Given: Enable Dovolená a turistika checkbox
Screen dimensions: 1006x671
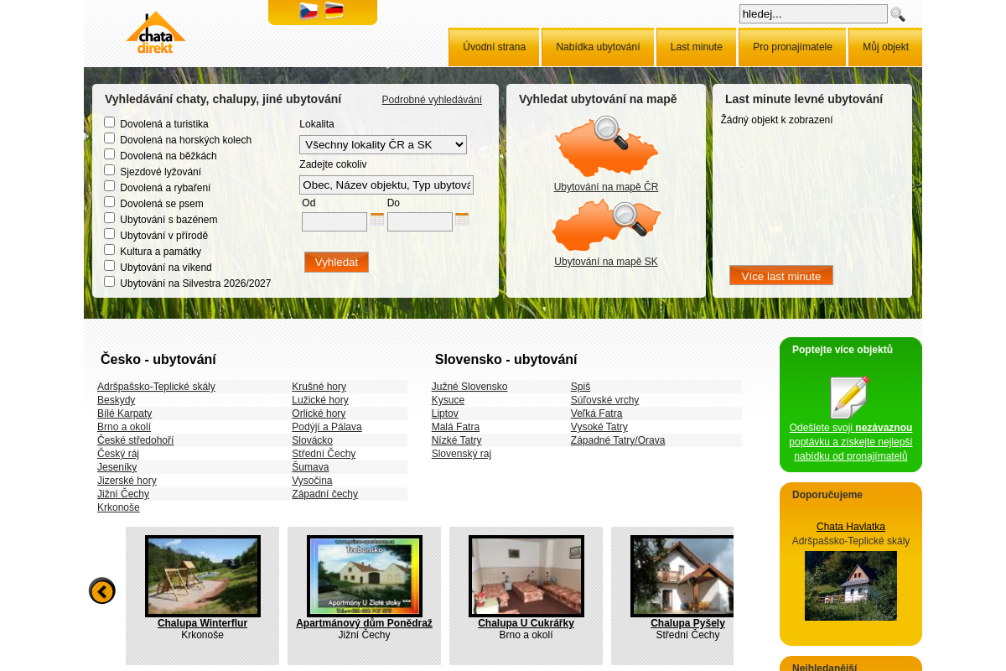Looking at the screenshot, I should click(x=110, y=122).
